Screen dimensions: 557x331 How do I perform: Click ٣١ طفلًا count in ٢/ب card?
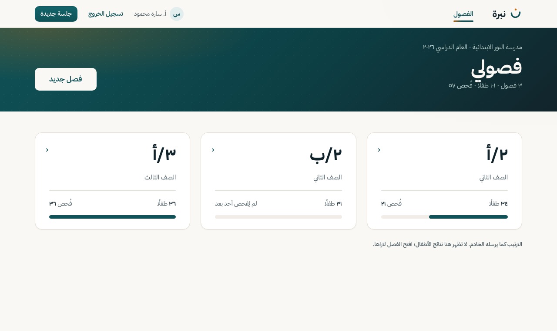coord(333,203)
